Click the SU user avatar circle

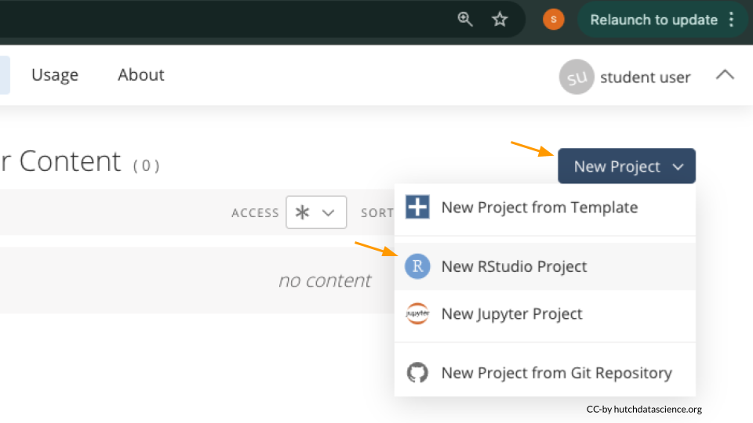pos(577,77)
